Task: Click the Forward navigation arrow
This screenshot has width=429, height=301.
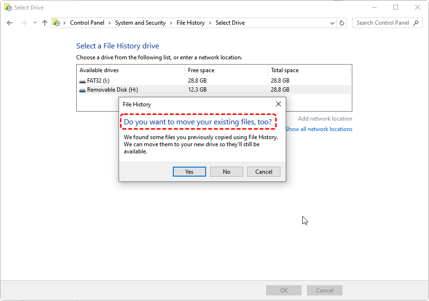Action: point(24,23)
